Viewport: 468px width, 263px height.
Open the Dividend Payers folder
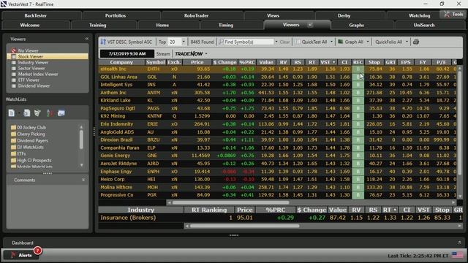coord(29,140)
